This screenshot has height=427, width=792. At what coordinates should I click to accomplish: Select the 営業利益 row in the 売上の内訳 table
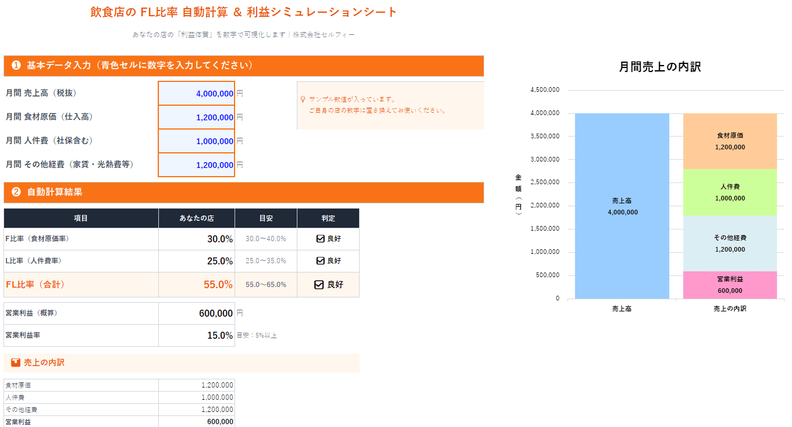[116, 421]
